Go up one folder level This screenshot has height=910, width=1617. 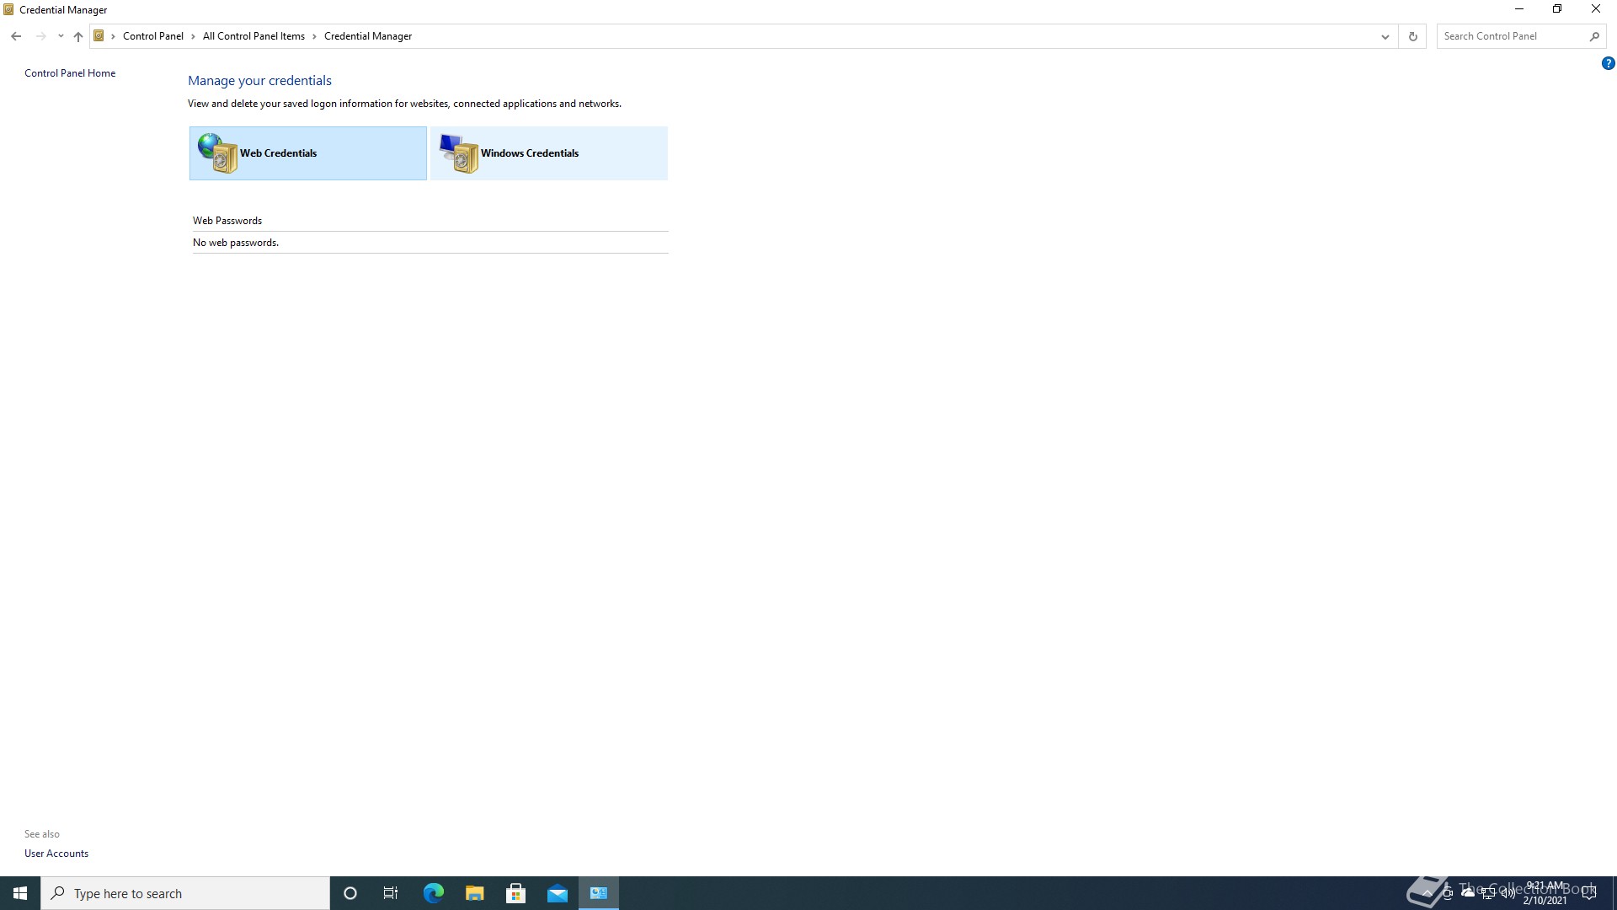point(78,36)
